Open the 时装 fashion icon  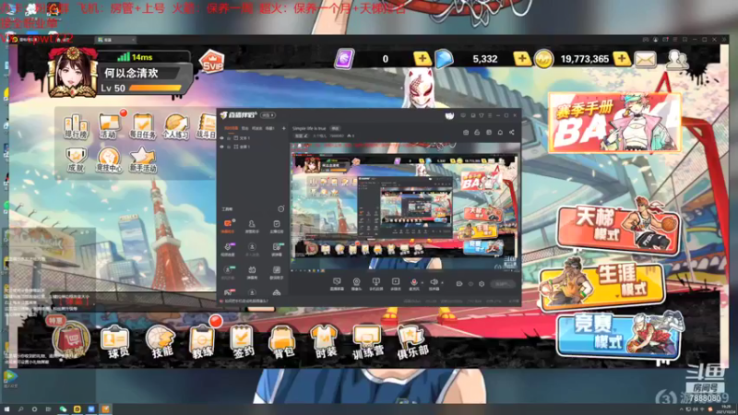[326, 341]
